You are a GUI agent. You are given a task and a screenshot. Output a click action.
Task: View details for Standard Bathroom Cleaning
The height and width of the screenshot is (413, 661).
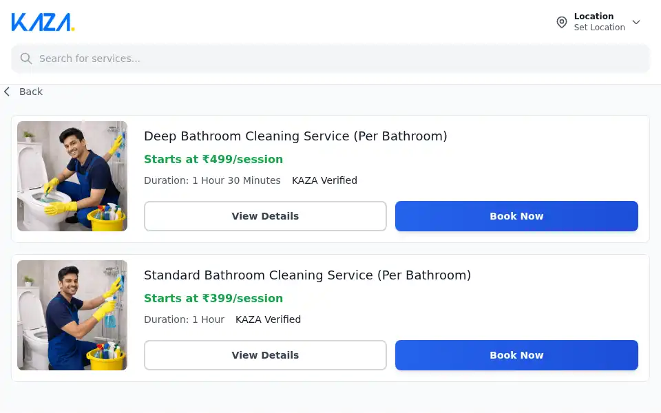[265, 355]
